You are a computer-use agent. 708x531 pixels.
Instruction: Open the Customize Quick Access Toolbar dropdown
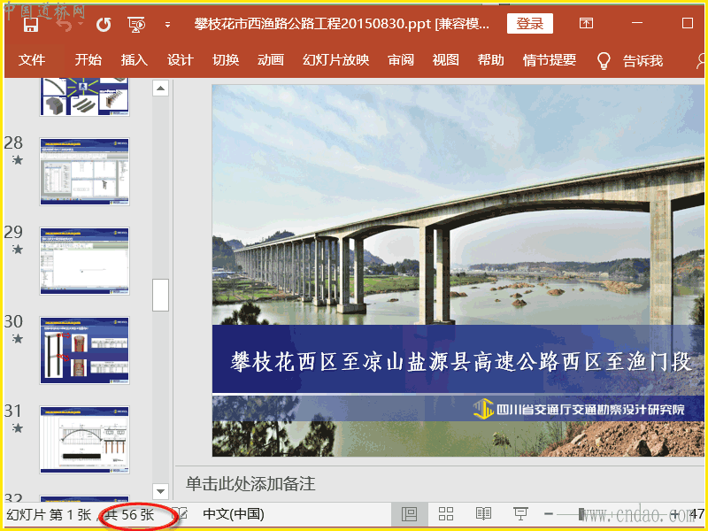coord(167,25)
